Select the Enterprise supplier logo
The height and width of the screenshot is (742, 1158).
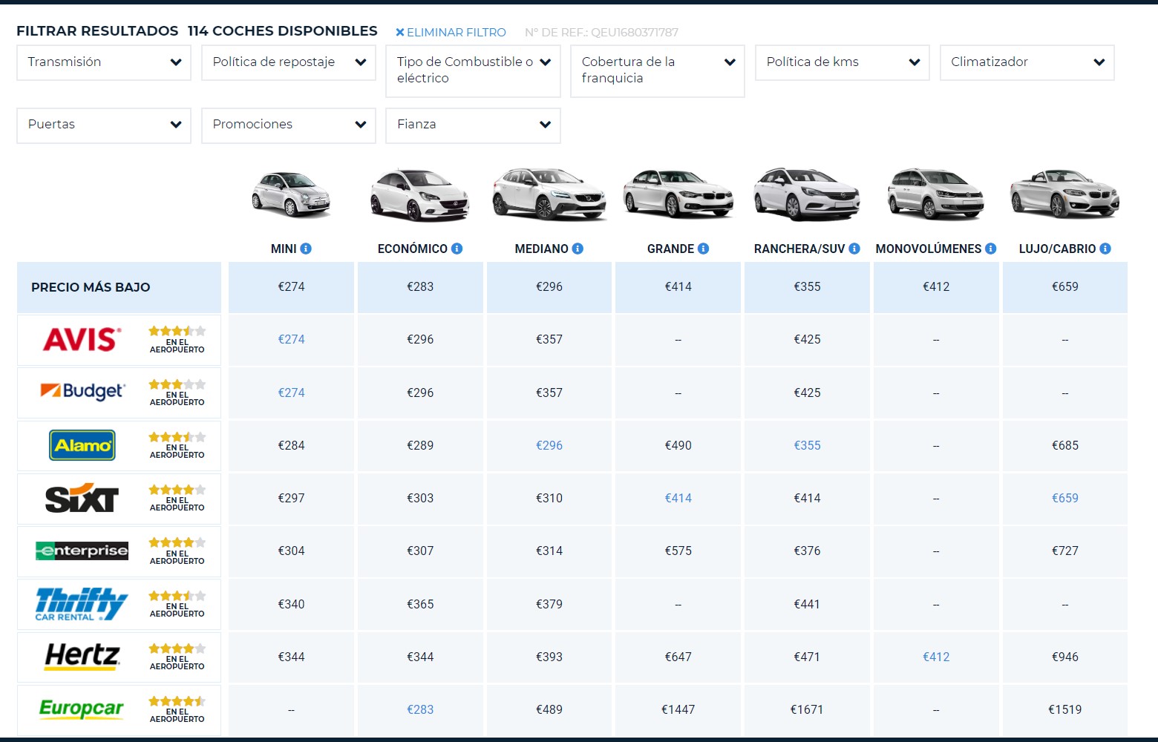coord(82,551)
